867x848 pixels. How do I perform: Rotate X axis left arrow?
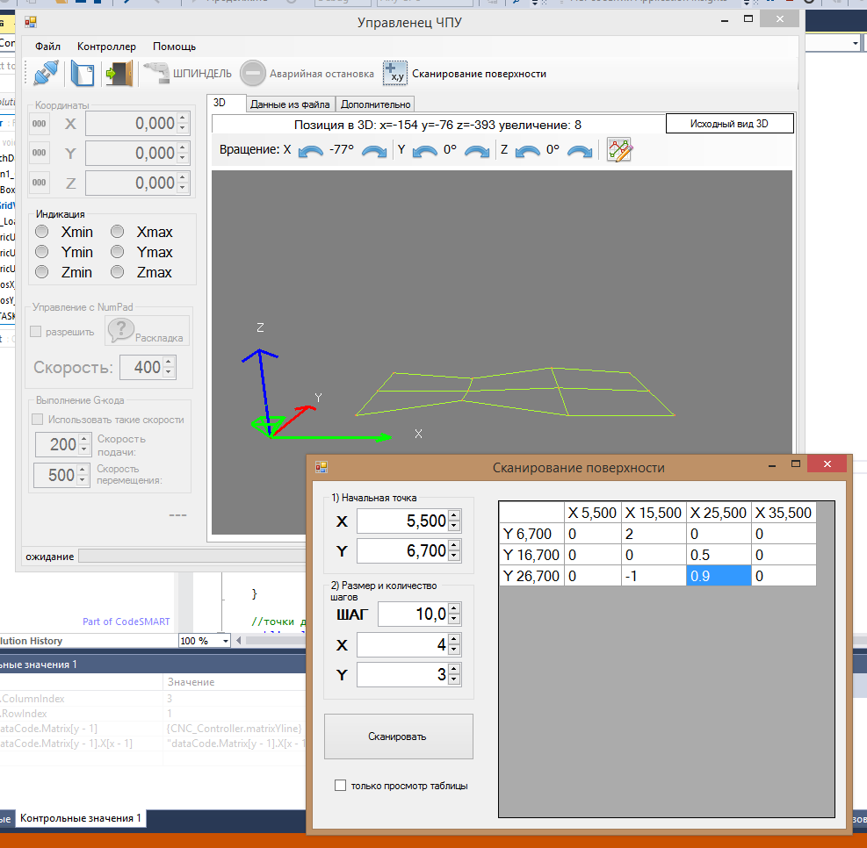[311, 151]
